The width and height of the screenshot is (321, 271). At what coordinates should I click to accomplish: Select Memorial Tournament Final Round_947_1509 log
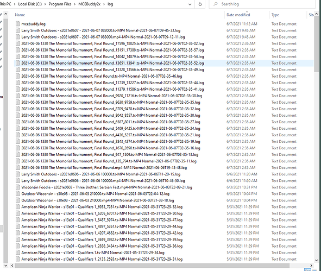pyautogui.click(x=110, y=155)
